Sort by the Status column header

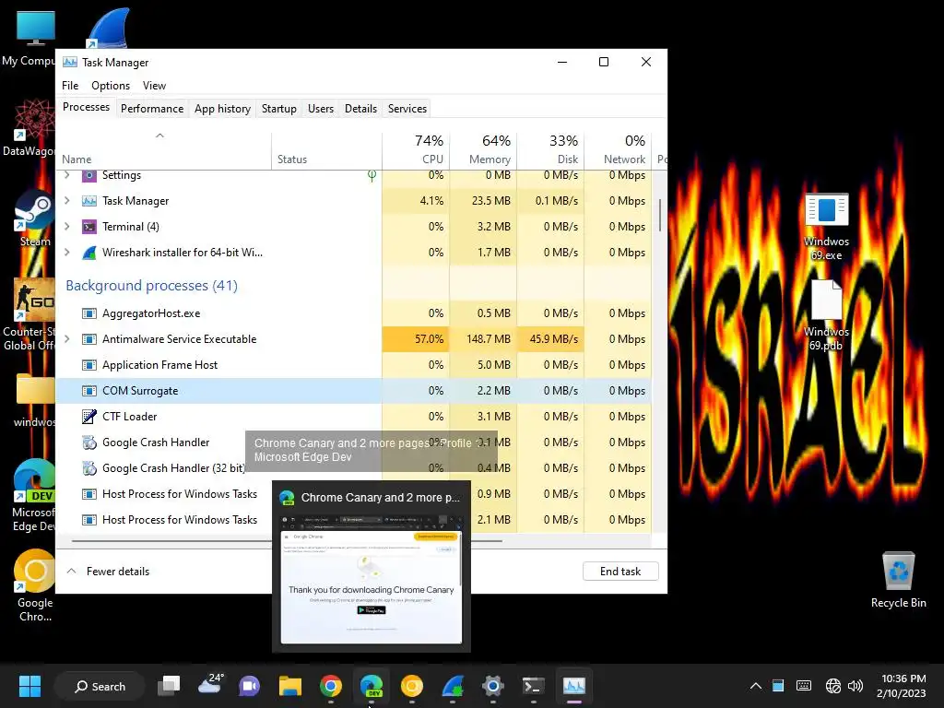[x=327, y=150]
